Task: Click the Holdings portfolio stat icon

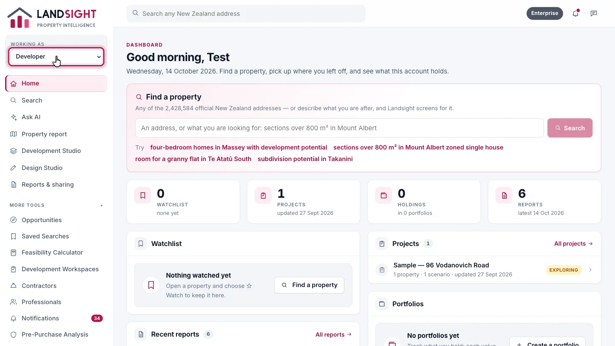Action: pyautogui.click(x=384, y=196)
